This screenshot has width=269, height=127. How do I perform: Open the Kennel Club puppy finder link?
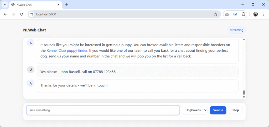tap(67, 50)
